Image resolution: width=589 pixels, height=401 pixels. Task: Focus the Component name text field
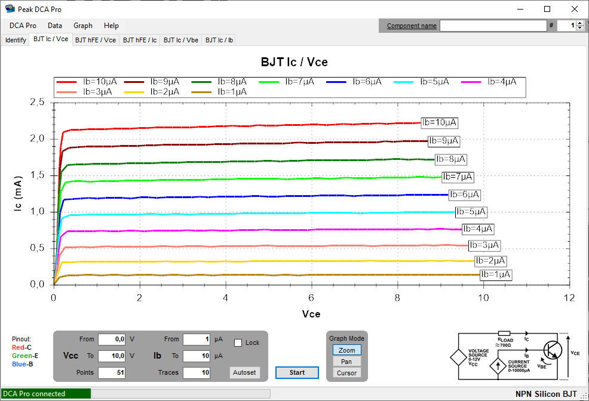click(493, 26)
